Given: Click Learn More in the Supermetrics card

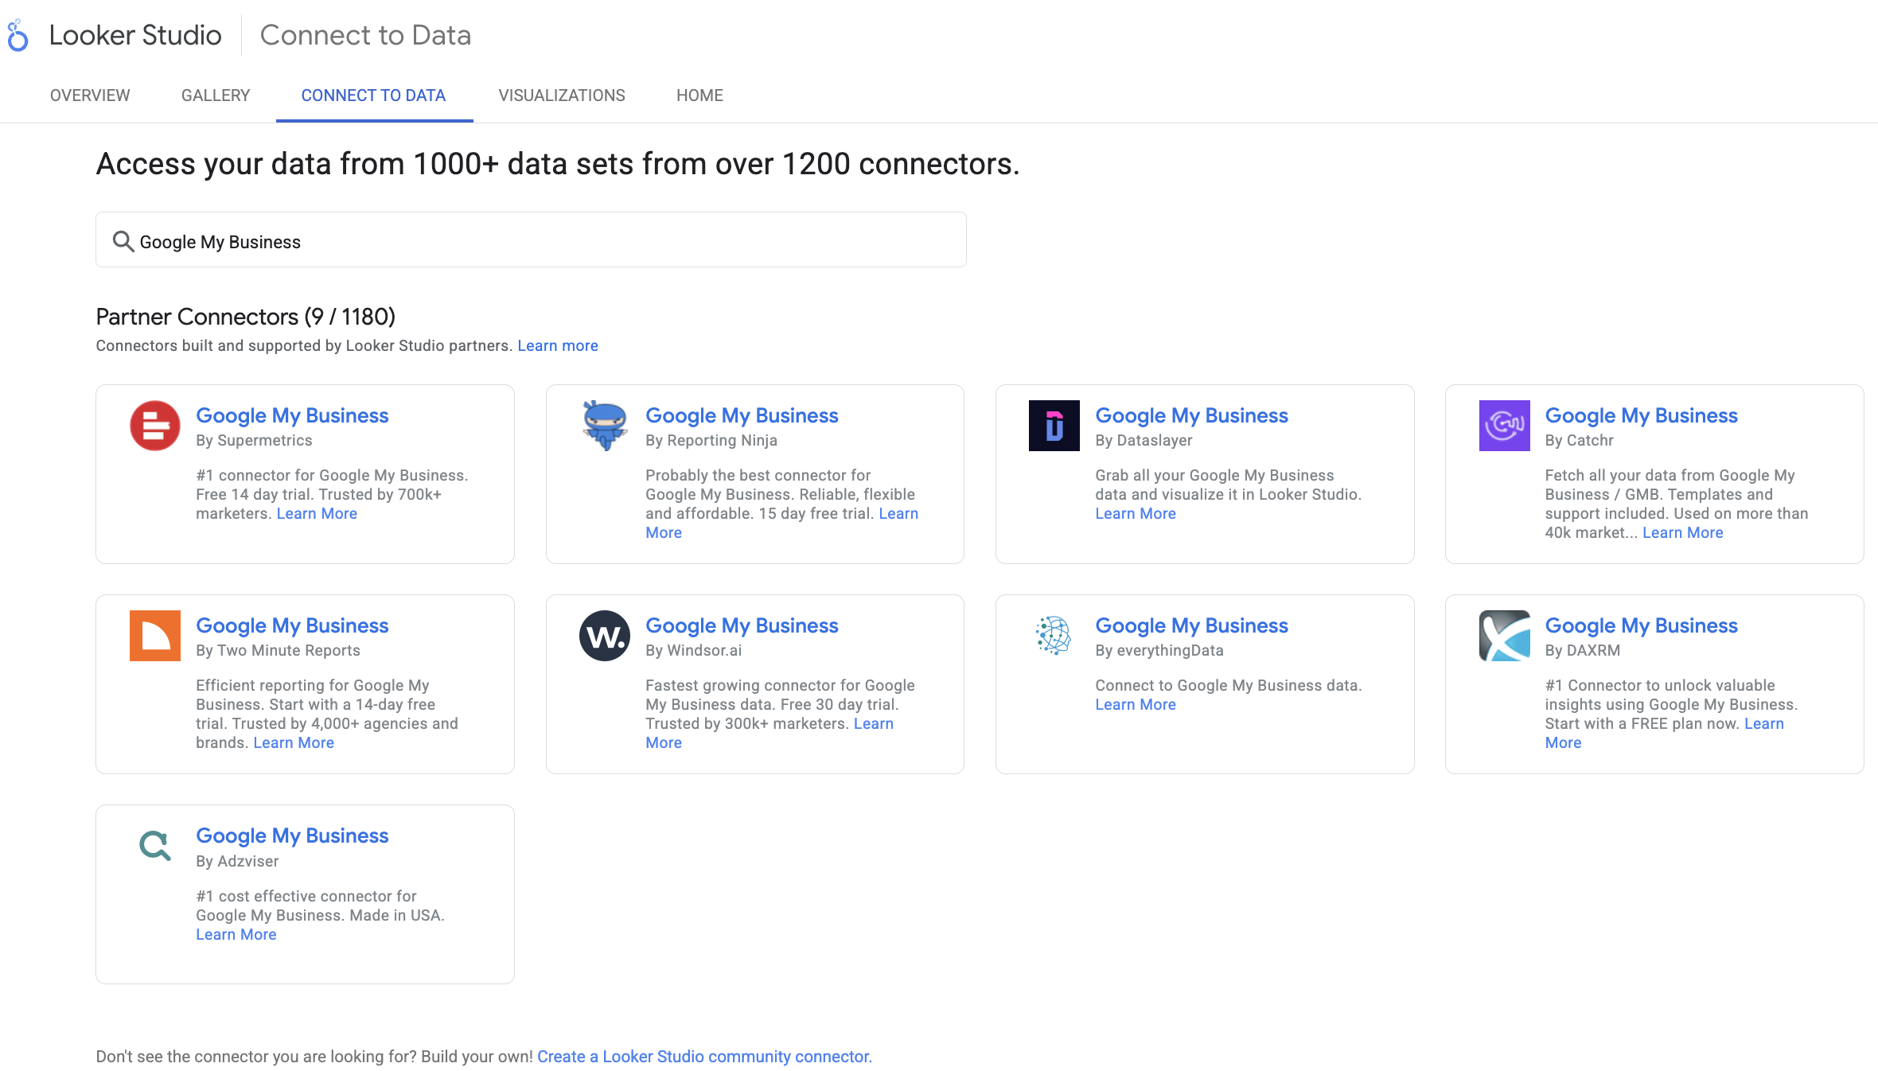Looking at the screenshot, I should point(317,513).
